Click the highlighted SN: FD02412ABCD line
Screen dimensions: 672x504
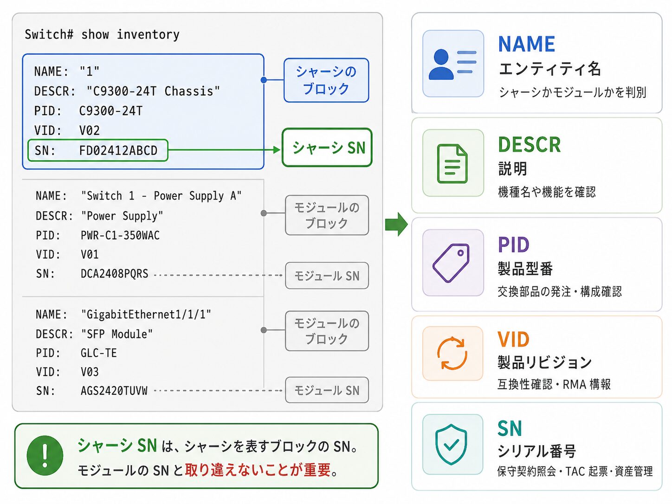pos(98,150)
